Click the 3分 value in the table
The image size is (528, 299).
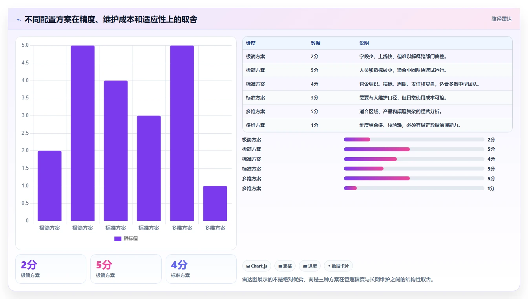(314, 98)
